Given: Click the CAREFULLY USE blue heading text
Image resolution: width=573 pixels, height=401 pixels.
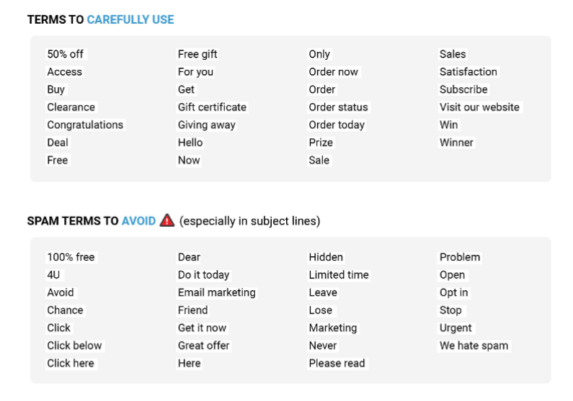Looking at the screenshot, I should [130, 19].
